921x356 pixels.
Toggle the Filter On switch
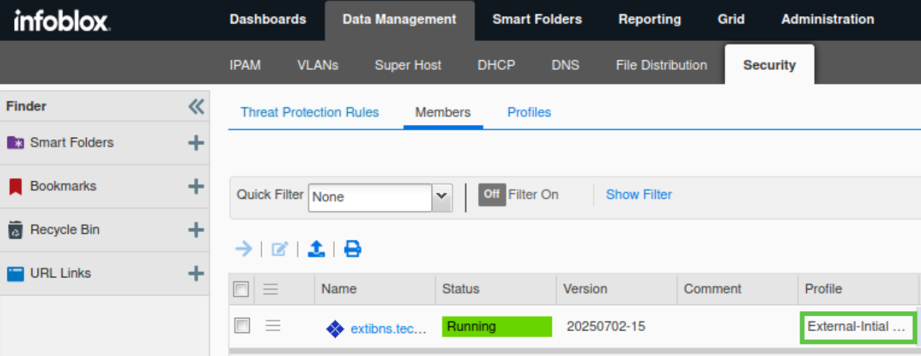pyautogui.click(x=492, y=194)
